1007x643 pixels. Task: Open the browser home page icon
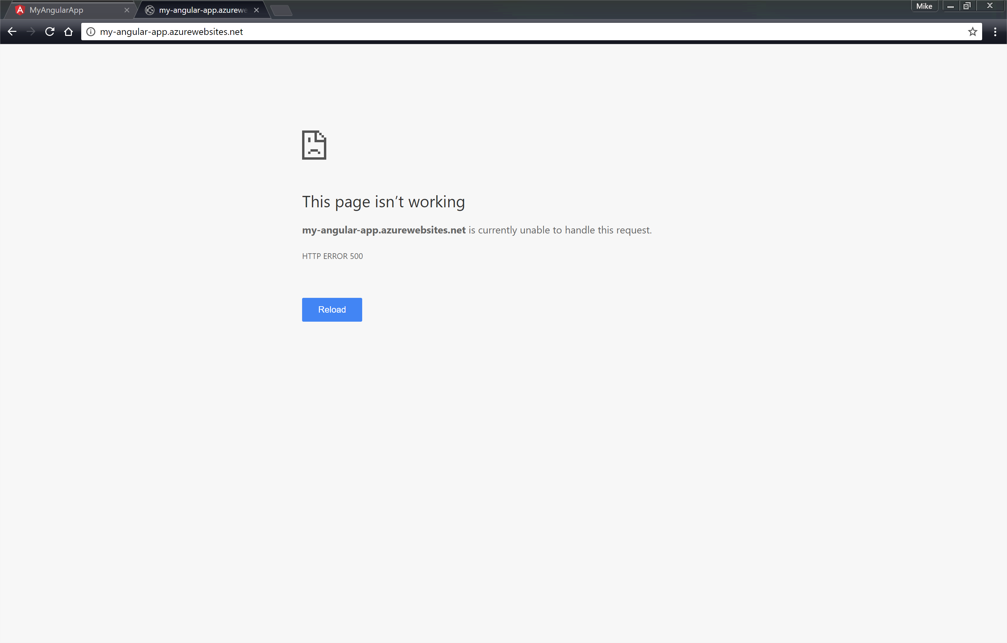[68, 31]
